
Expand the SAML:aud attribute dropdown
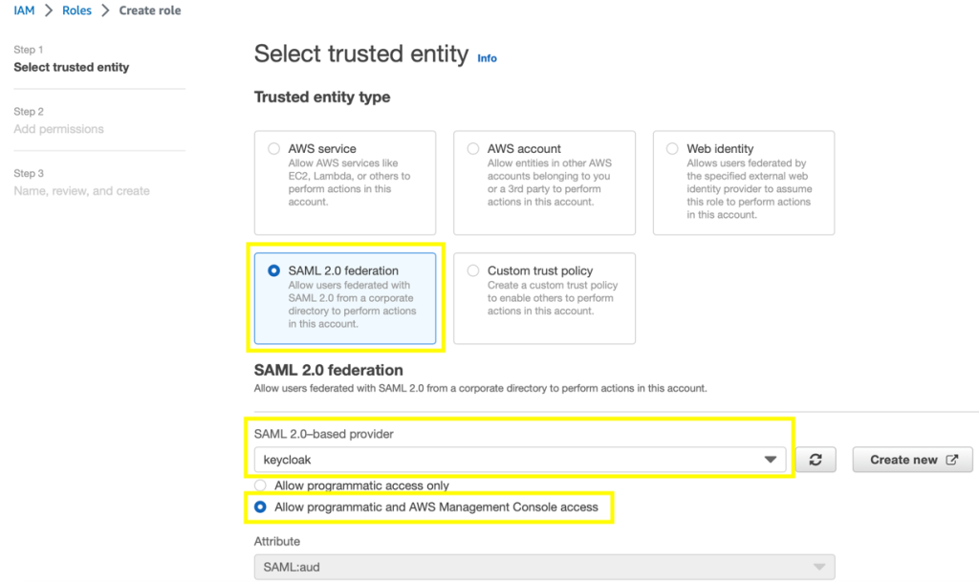[543, 567]
